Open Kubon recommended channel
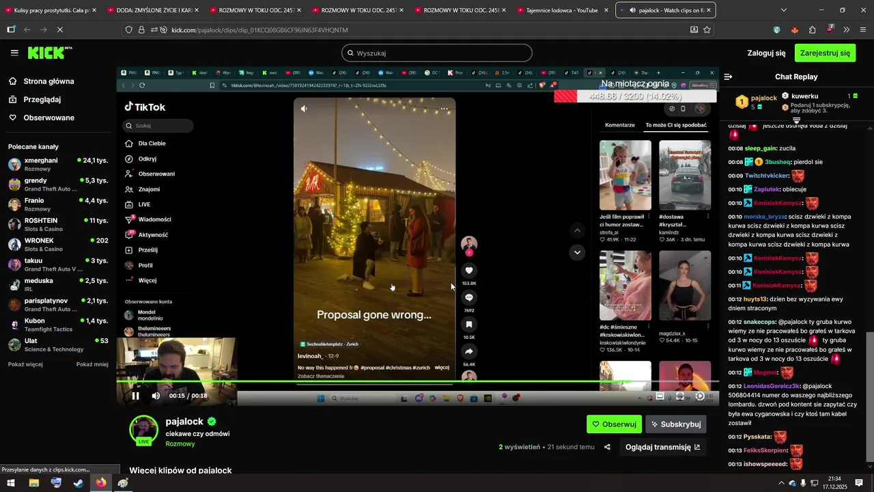Viewport: 874px width, 492px height. (57, 325)
